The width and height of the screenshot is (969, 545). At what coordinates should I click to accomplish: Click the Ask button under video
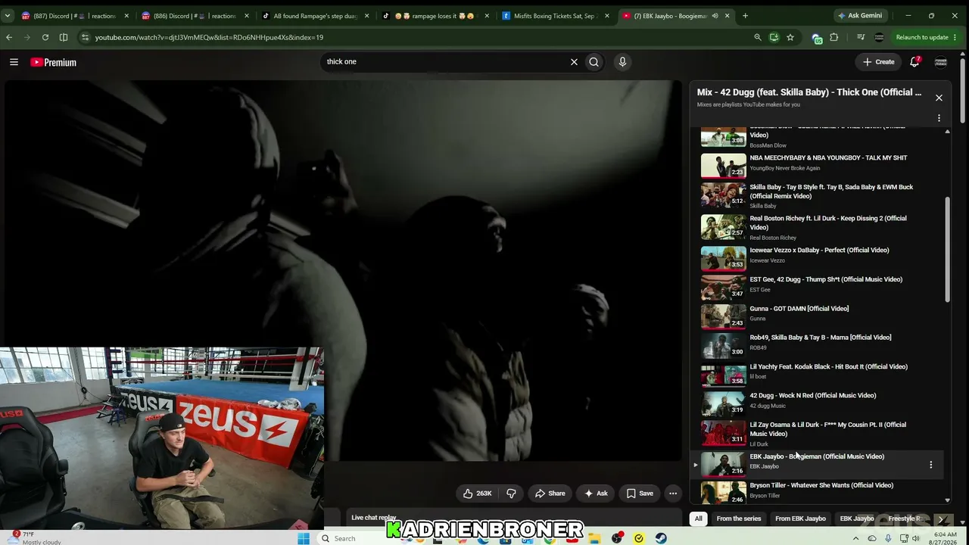(x=596, y=494)
